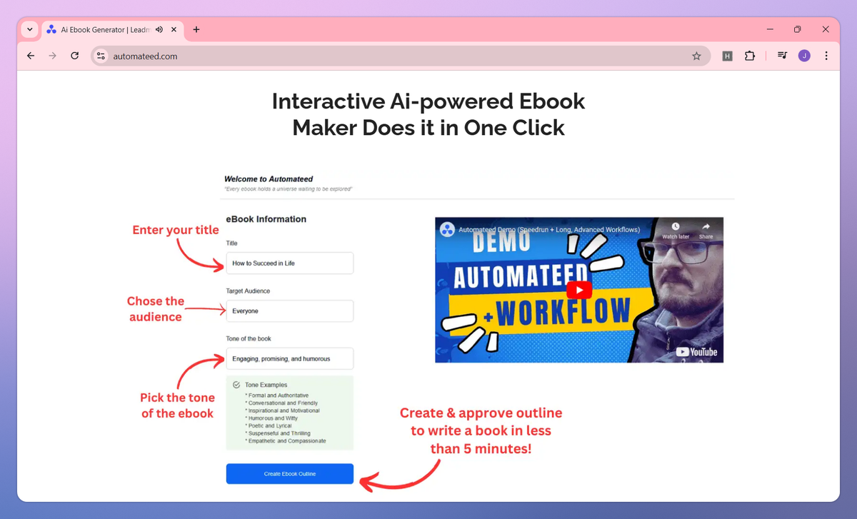The width and height of the screenshot is (857, 519).
Task: Click the Create Ebook Outline button
Action: (x=289, y=473)
